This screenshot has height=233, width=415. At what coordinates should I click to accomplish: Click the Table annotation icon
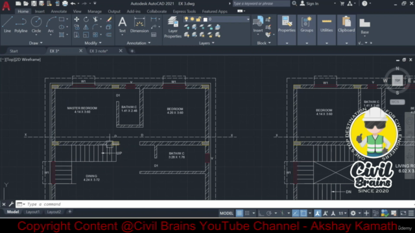(154, 34)
